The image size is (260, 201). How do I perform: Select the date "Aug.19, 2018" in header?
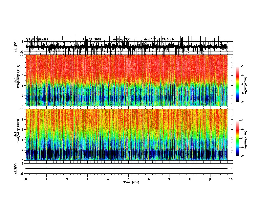coord(92,39)
